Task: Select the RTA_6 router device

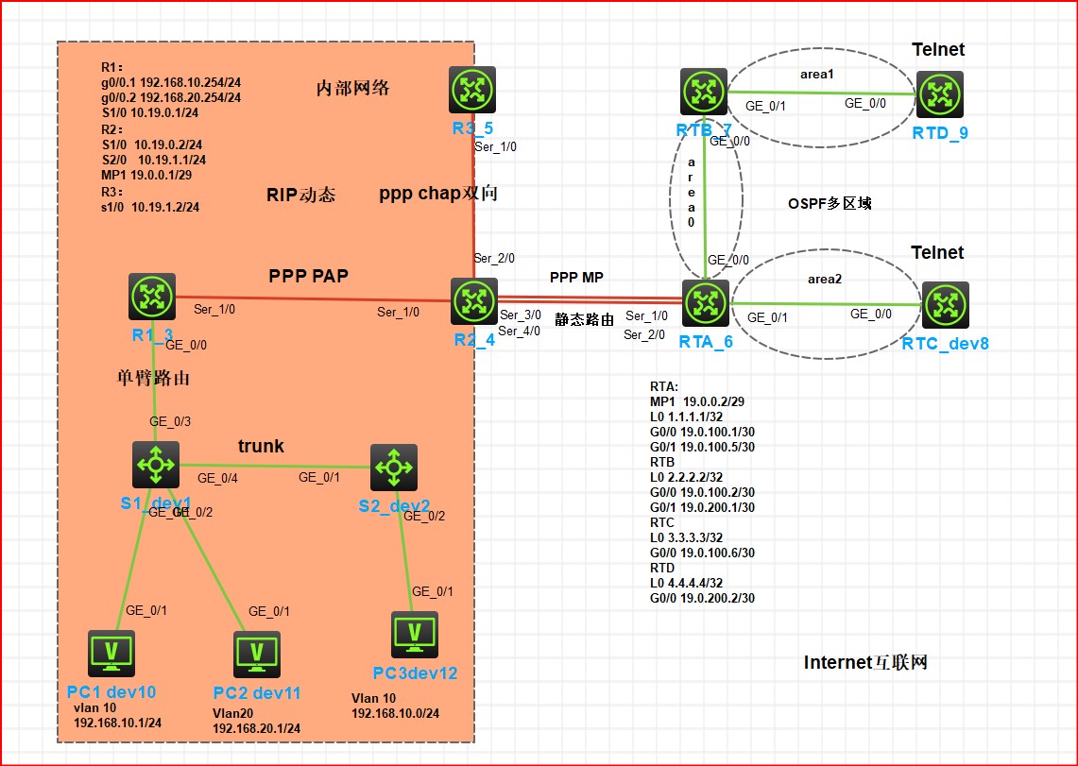Action: 705,303
